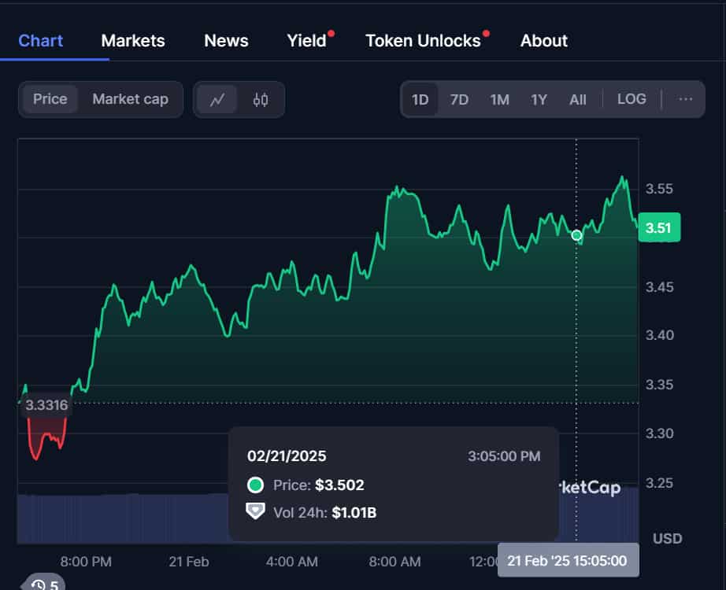Click the green price dot in tooltip
726x590 pixels.
tap(255, 485)
